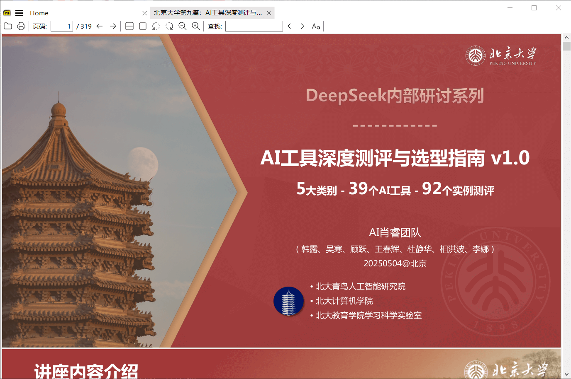Click the SumatraPDF app icon
Image resolution: width=571 pixels, height=379 pixels.
point(7,13)
